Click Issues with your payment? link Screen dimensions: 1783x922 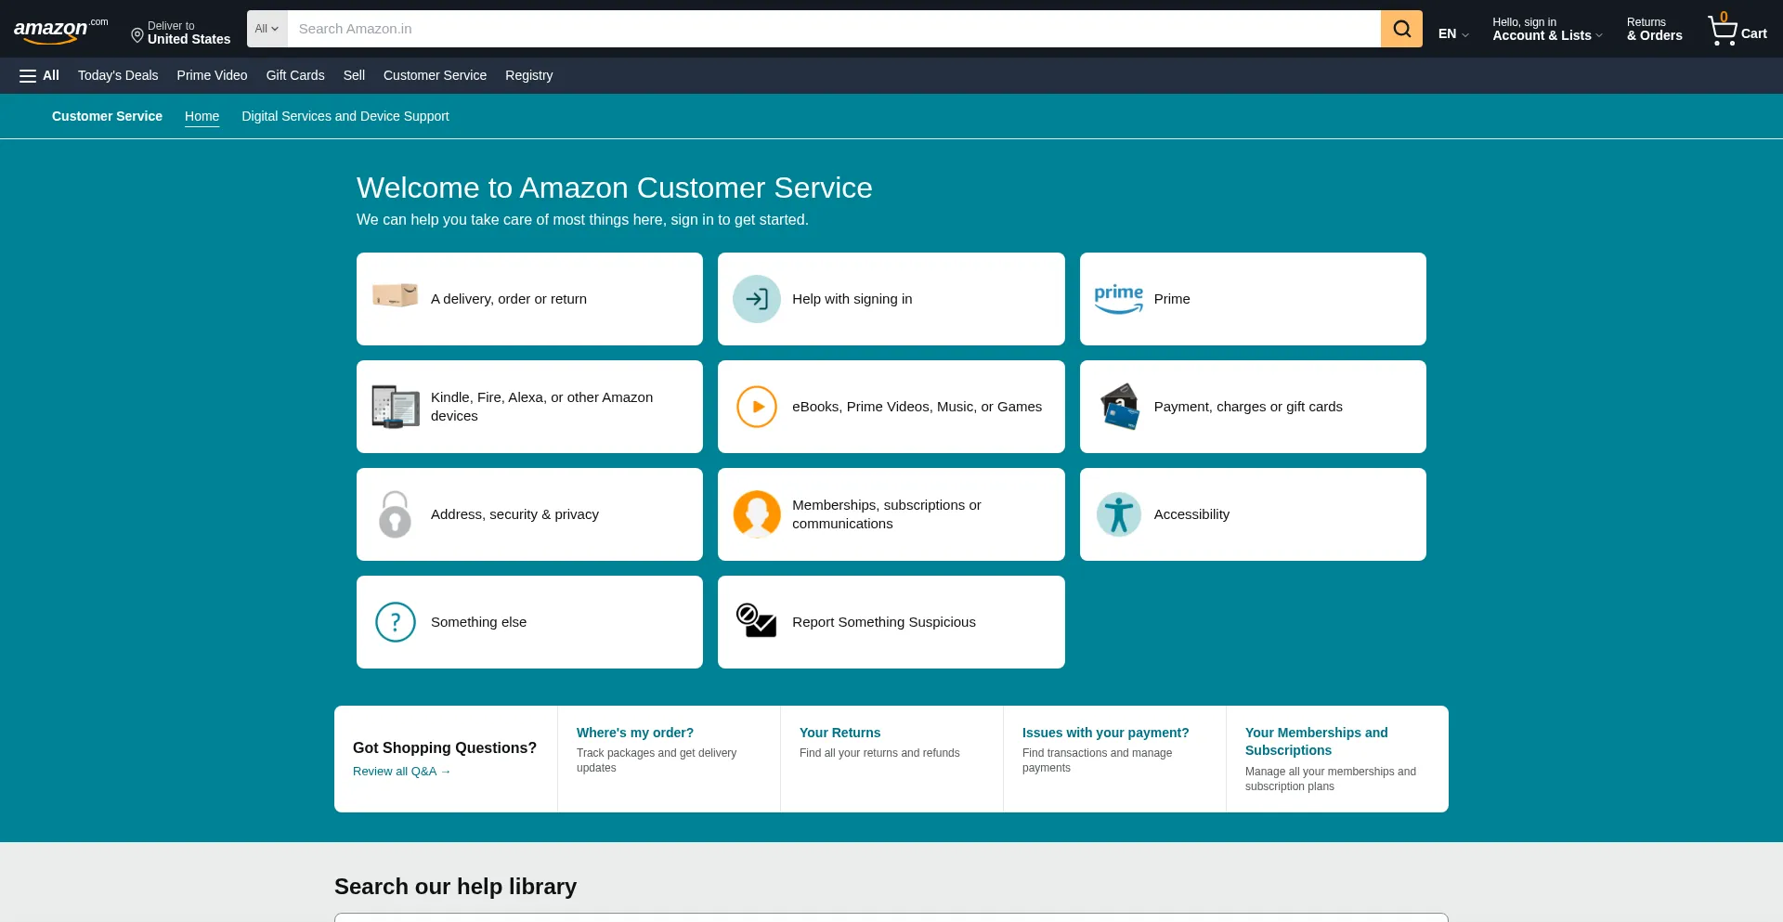tap(1105, 733)
